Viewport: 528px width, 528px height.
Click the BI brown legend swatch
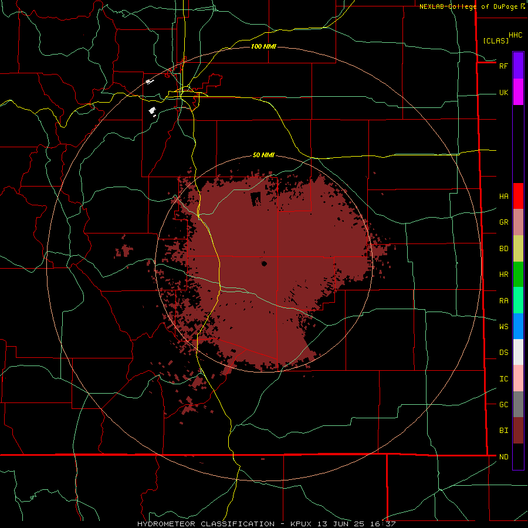pyautogui.click(x=518, y=431)
